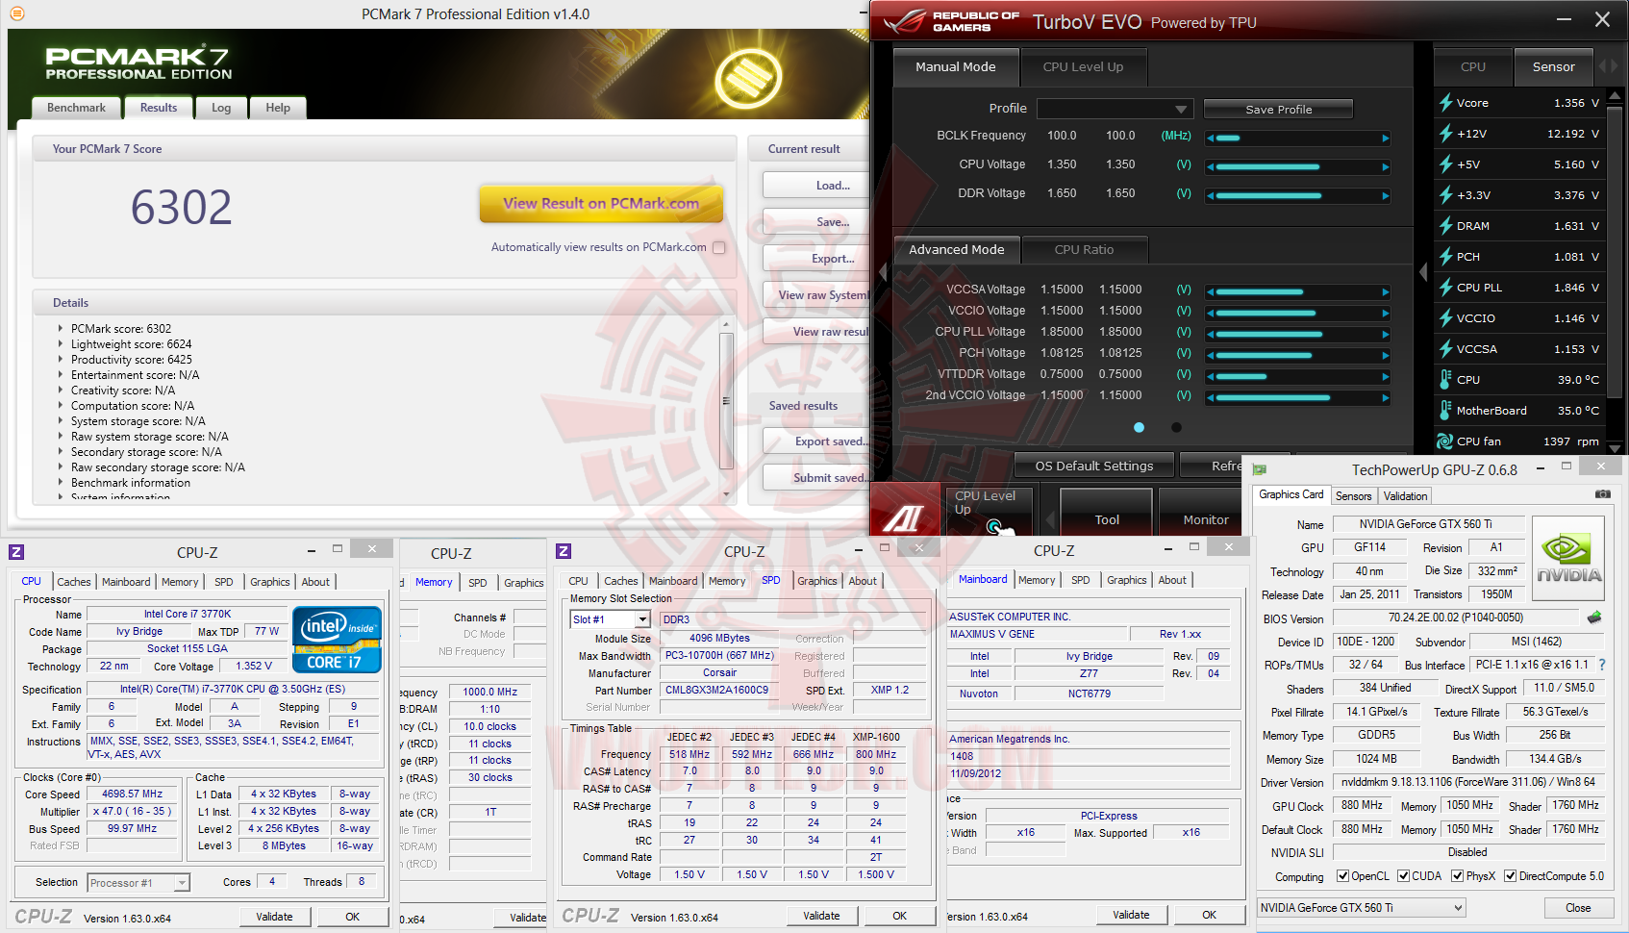Open the Processor #1 selection dropdown

[x=138, y=883]
